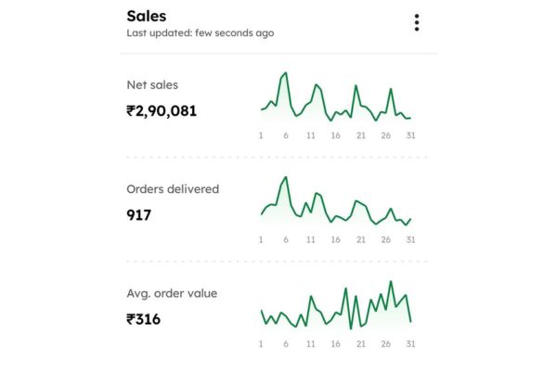Select the Orders delivered label
This screenshot has height=371, width=557.
(x=173, y=189)
